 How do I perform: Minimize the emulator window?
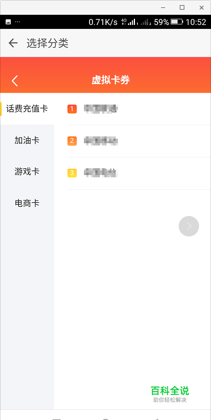point(163,8)
